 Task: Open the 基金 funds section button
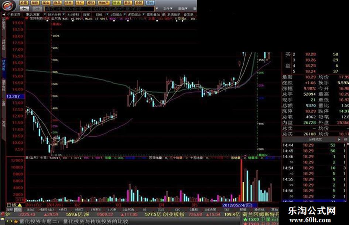click(x=46, y=3)
